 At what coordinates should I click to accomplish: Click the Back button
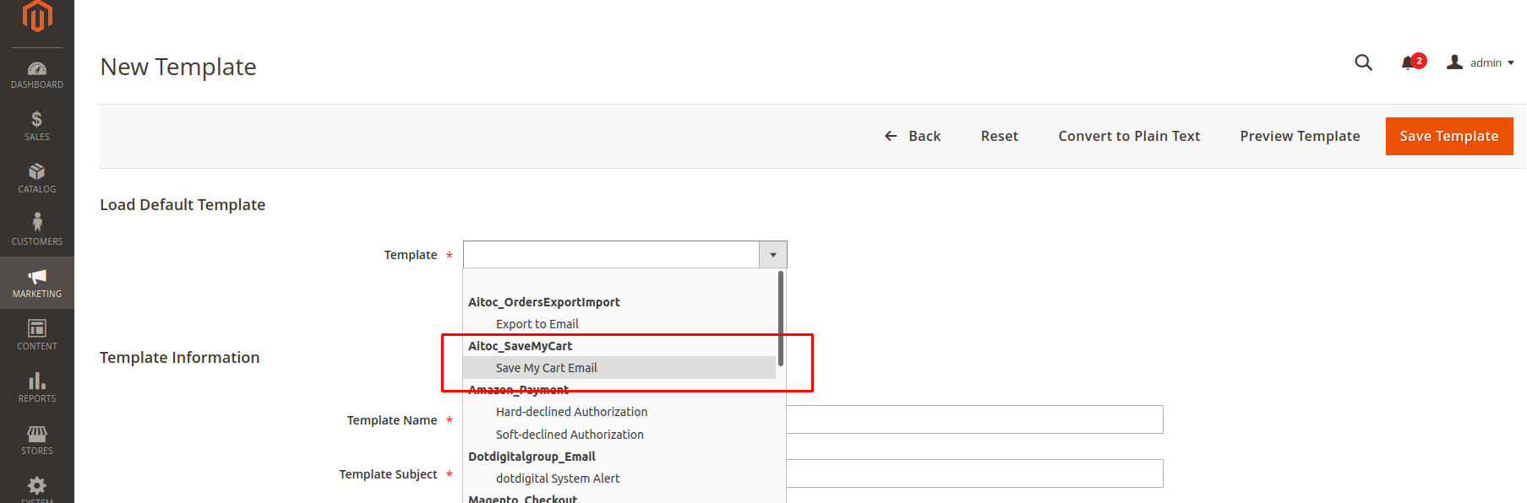913,136
